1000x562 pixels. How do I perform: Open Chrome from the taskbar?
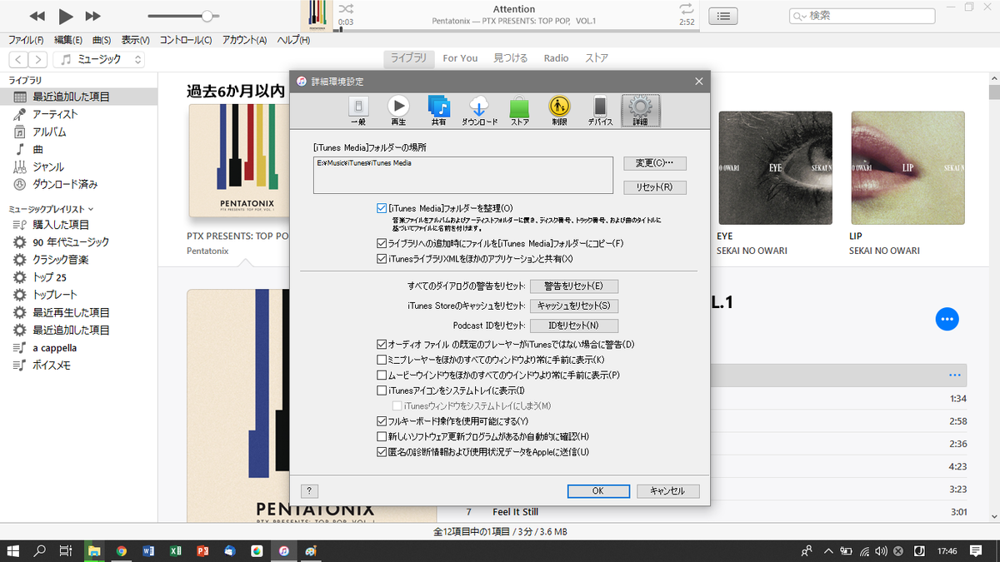pos(122,550)
